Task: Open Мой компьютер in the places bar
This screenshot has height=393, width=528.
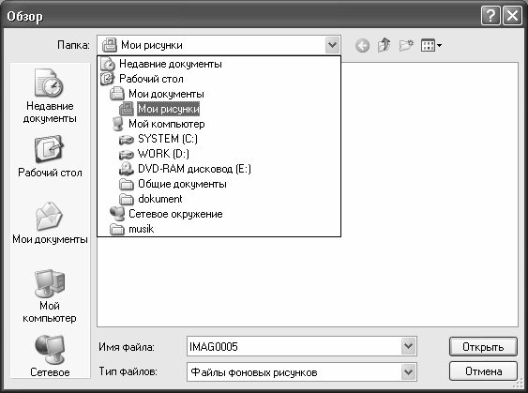Action: tap(50, 296)
